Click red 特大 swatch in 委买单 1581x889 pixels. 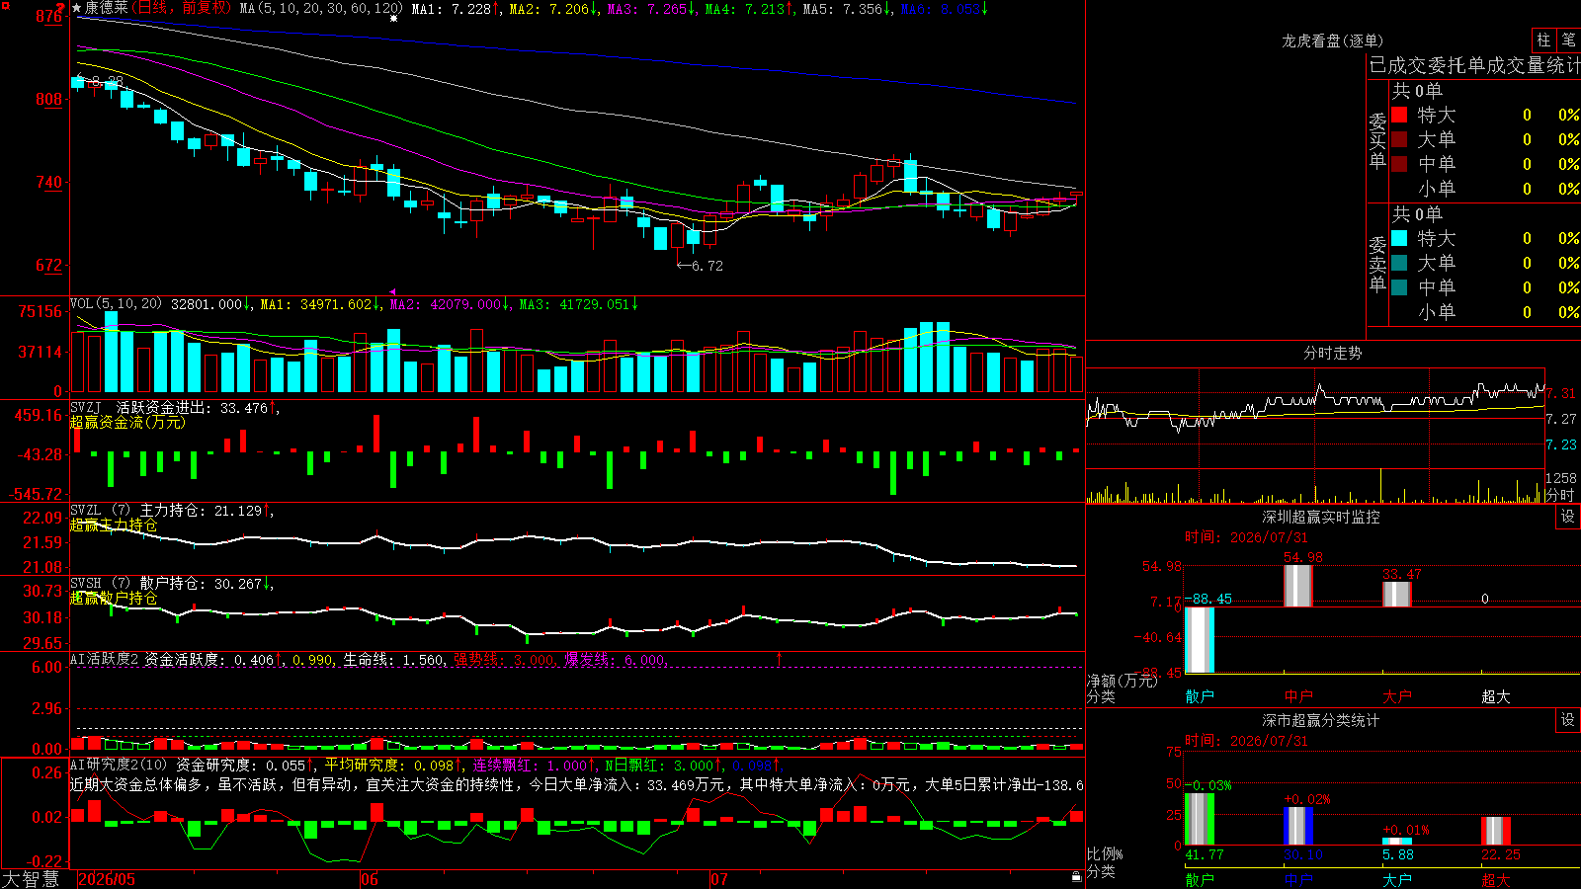tap(1399, 115)
